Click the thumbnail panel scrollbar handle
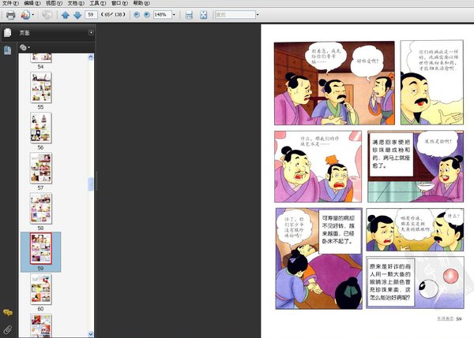Viewport: 474px width, 338px height. pos(91,184)
